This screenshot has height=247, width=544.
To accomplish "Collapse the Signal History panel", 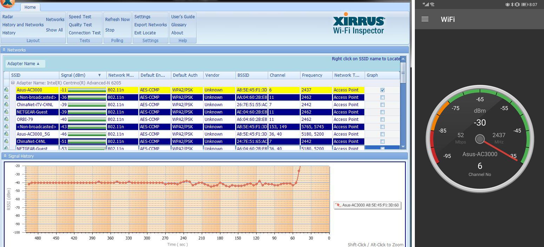I will [x=5, y=156].
